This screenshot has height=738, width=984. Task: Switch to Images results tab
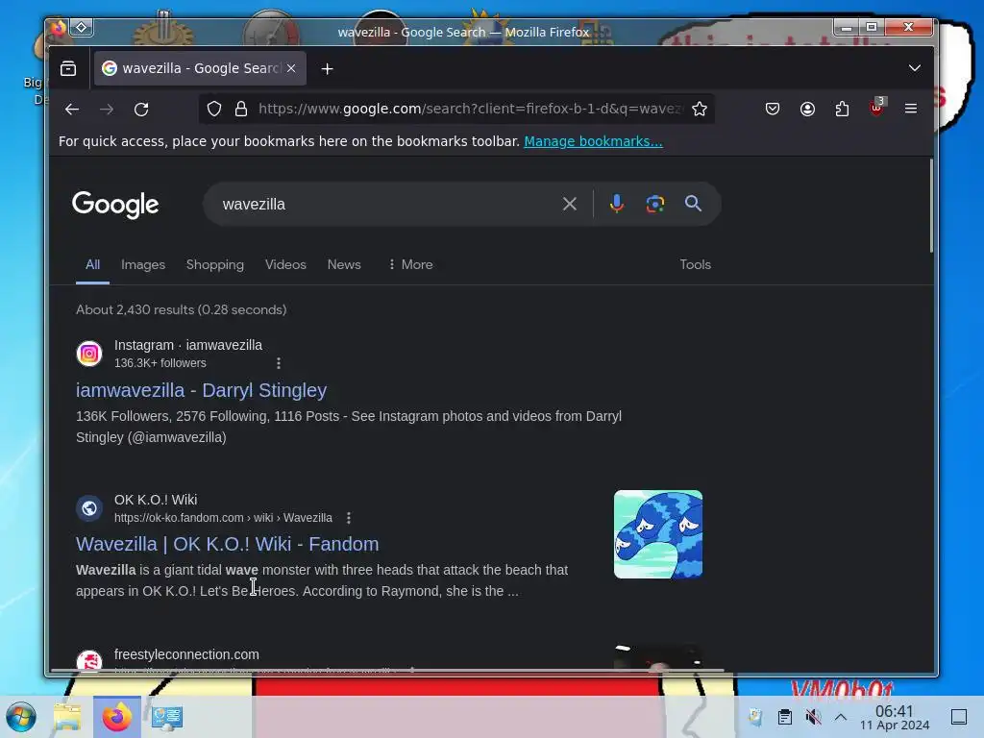pyautogui.click(x=143, y=265)
